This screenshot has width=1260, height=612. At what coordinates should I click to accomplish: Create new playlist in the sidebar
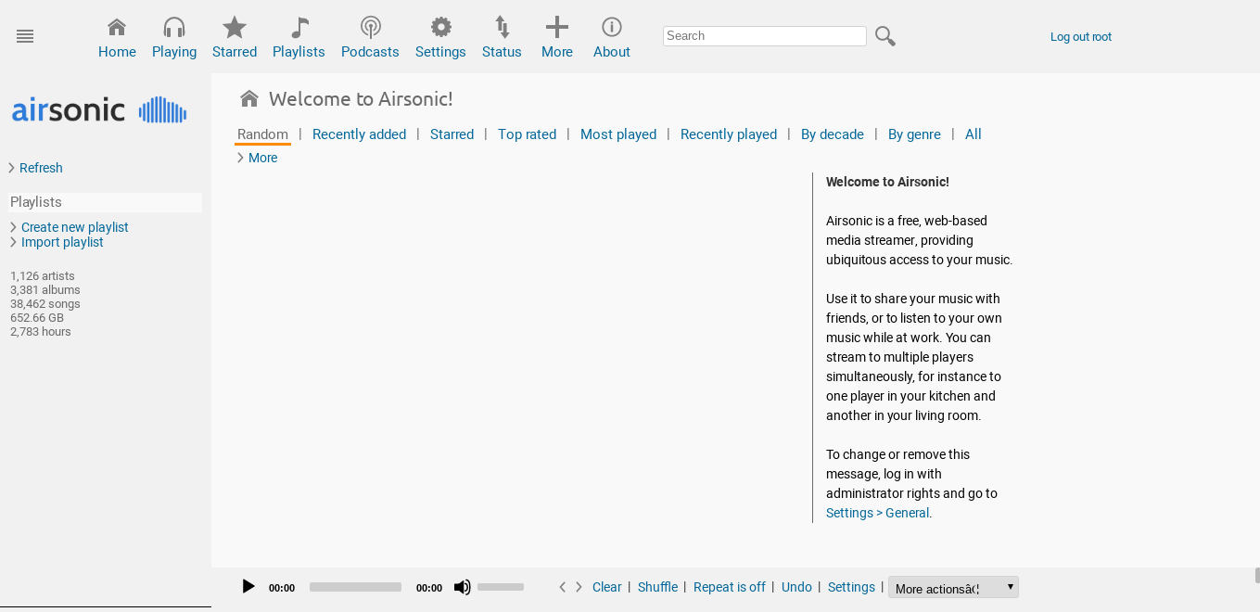[x=74, y=226]
